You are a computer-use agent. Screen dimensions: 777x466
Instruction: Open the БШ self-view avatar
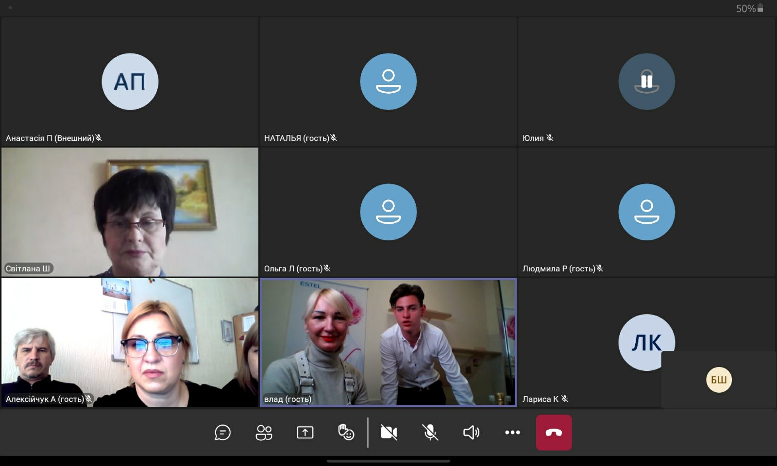click(x=719, y=380)
